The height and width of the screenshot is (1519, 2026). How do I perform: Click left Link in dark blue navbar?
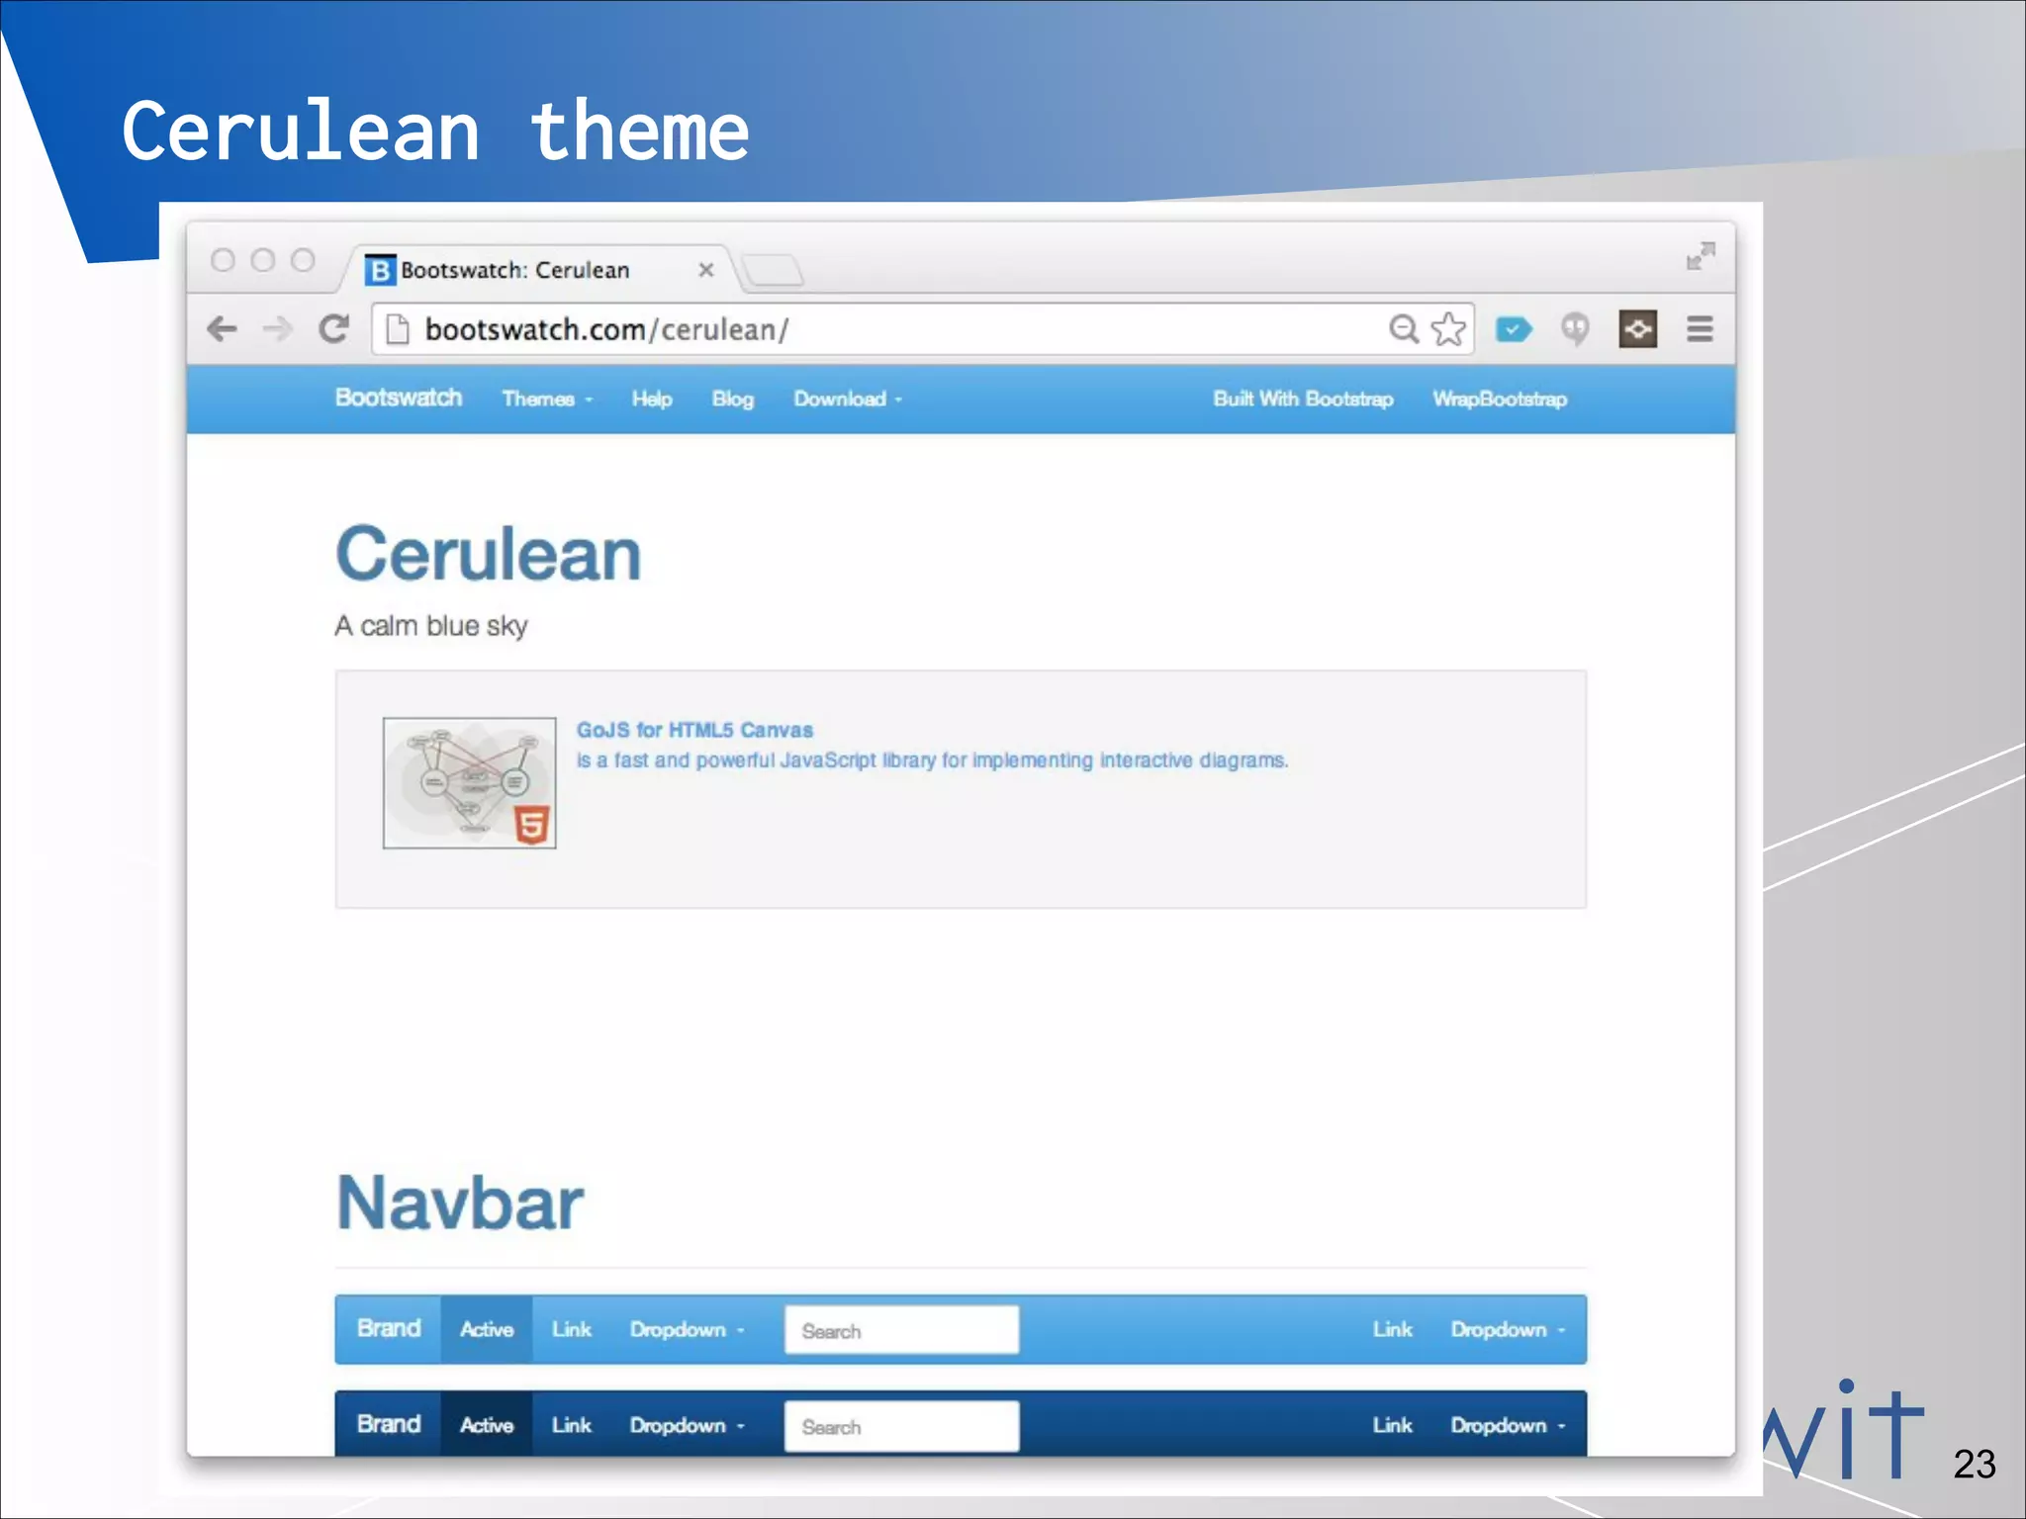pyautogui.click(x=572, y=1424)
